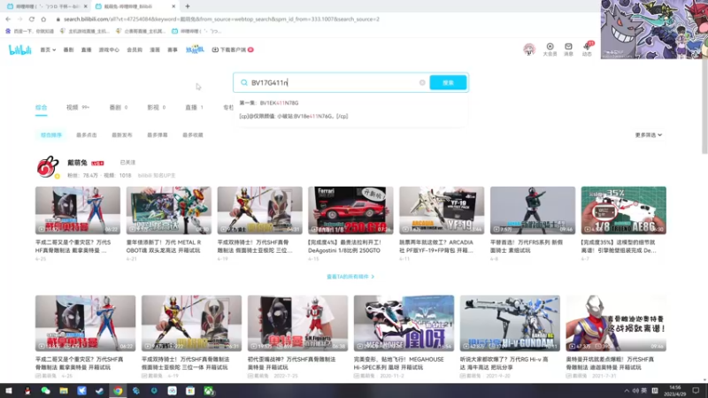The image size is (708, 398).
Task: Open 漫画 in top navigation
Action: [155, 50]
